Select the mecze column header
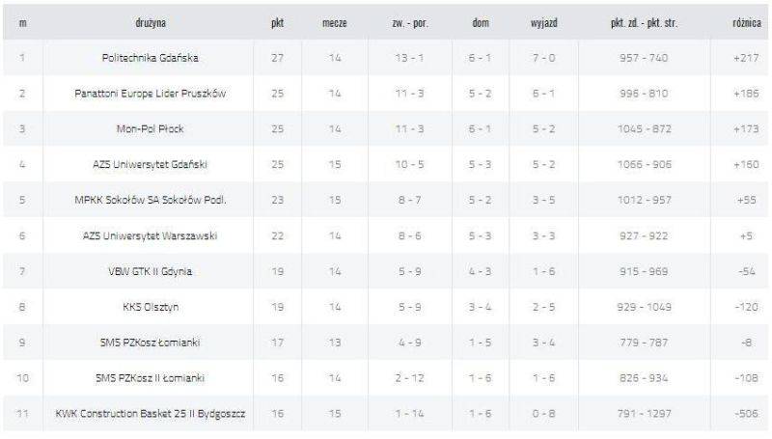This screenshot has height=439, width=772. click(335, 23)
